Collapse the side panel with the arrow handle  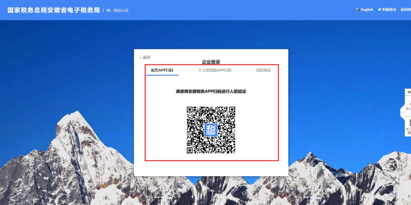pyautogui.click(x=402, y=112)
